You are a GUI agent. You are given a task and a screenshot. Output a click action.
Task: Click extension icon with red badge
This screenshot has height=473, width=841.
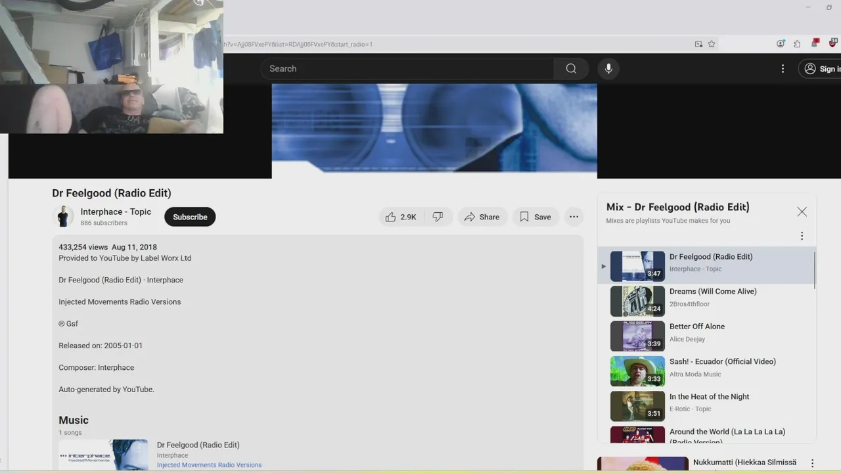pos(815,43)
